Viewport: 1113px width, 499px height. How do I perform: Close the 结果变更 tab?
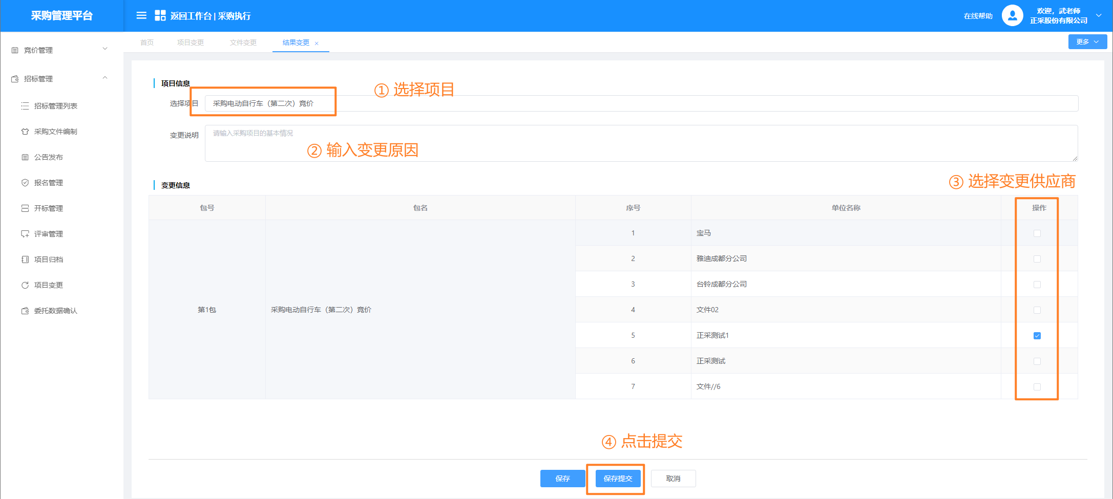click(x=317, y=44)
